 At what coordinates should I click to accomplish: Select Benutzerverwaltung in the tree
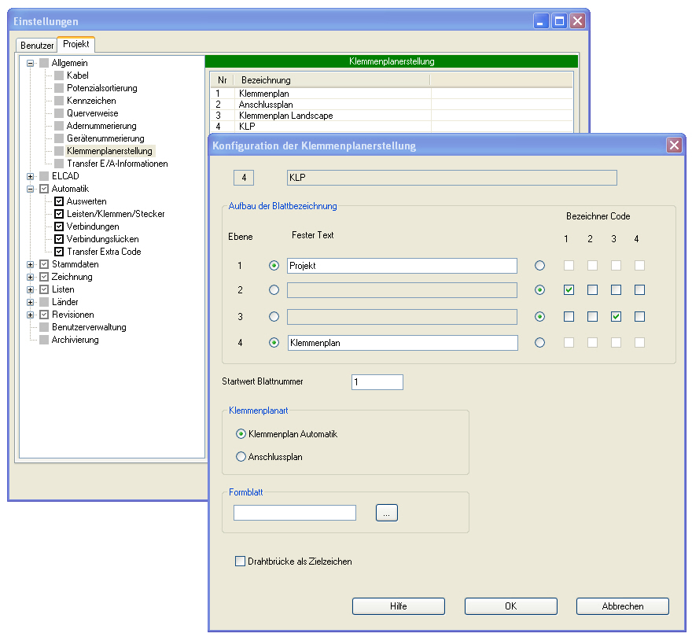coord(89,328)
